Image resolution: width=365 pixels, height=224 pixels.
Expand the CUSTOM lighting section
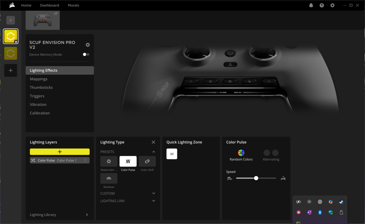click(x=154, y=193)
